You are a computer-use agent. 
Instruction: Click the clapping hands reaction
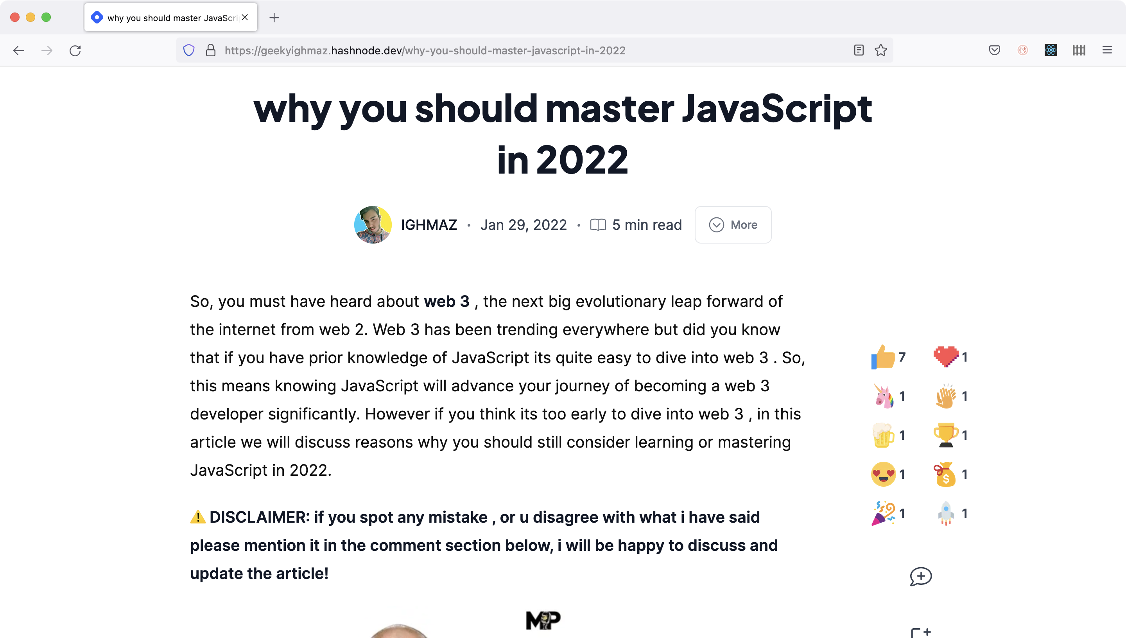pos(945,396)
